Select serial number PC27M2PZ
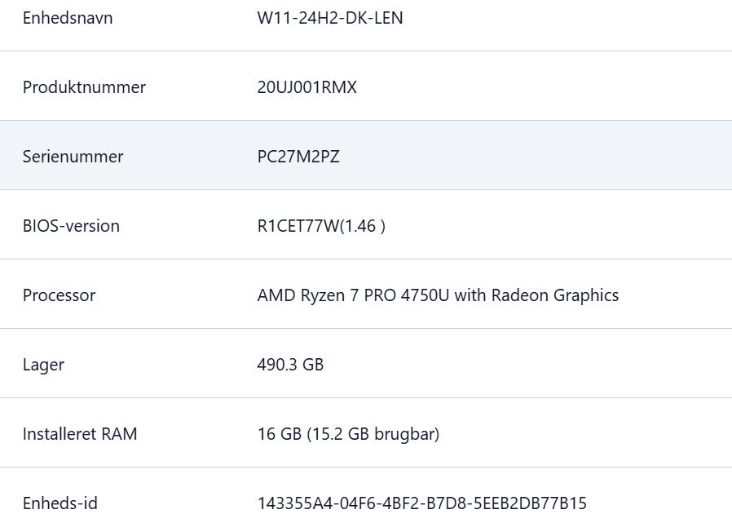The image size is (732, 514). click(x=298, y=157)
